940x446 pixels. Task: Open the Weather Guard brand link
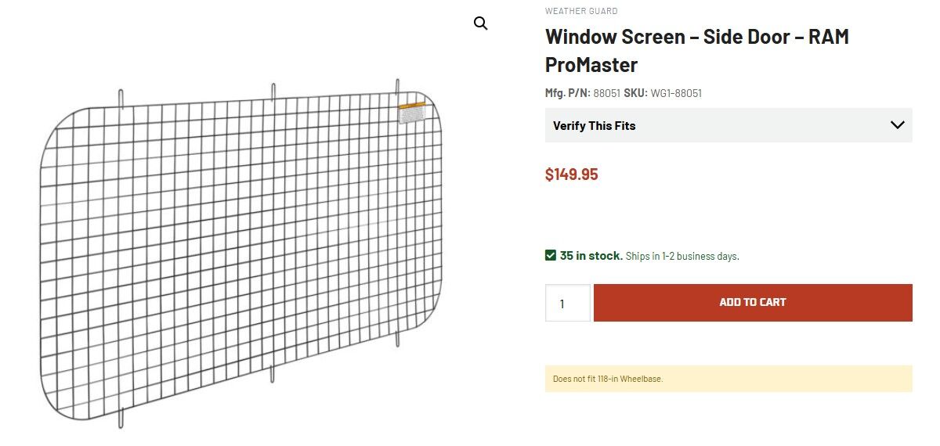(581, 11)
